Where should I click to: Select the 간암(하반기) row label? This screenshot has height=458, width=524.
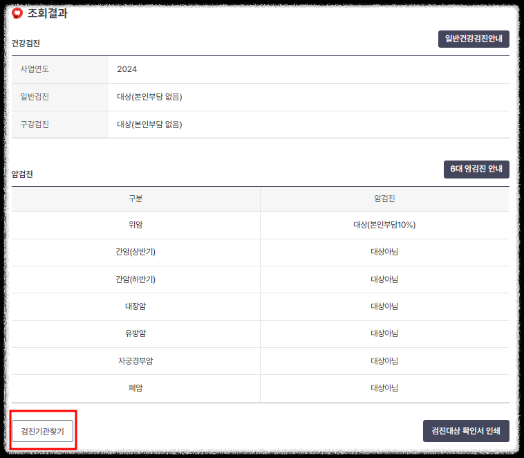pyautogui.click(x=135, y=279)
